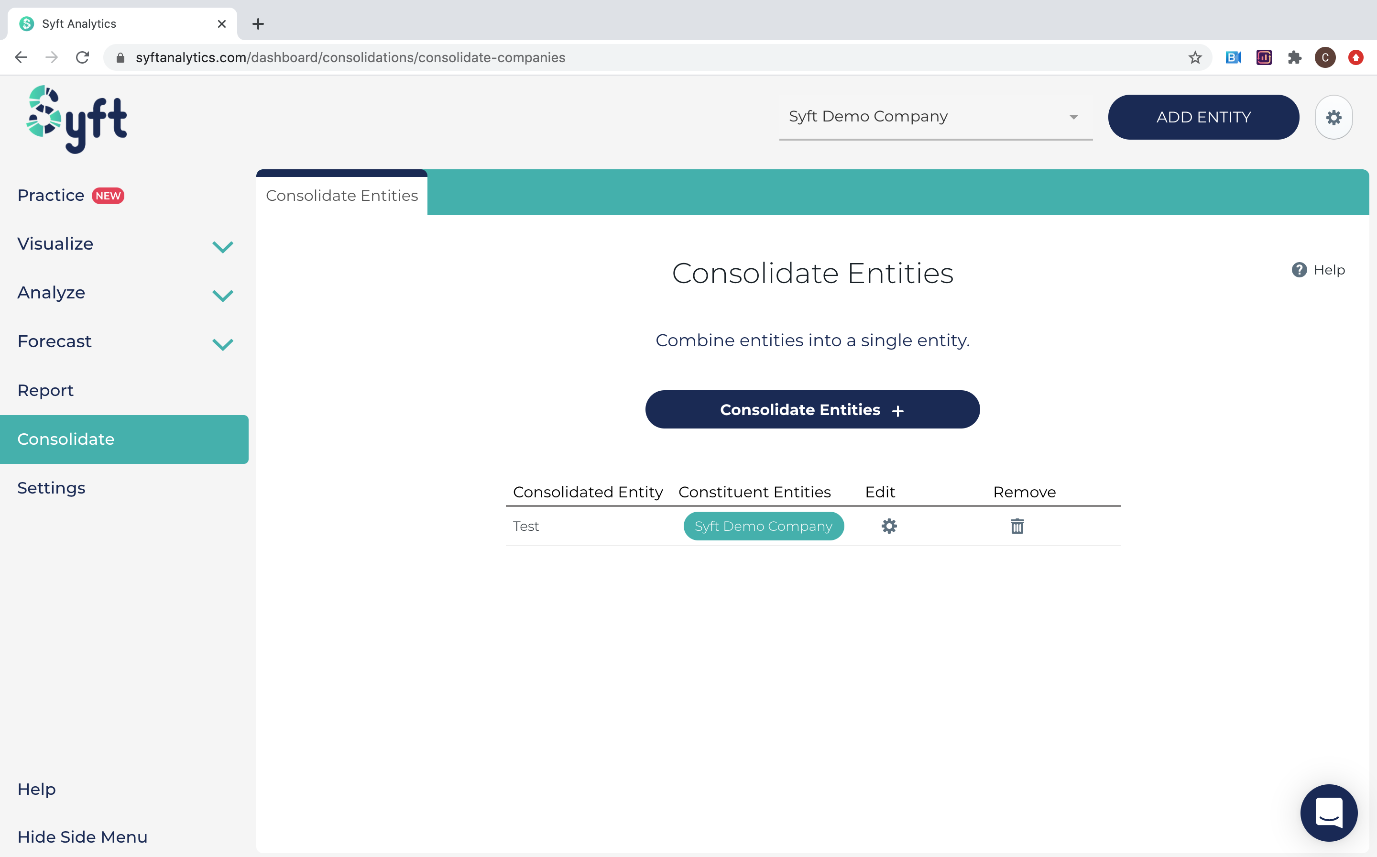Click the Syft logo

coord(76,119)
